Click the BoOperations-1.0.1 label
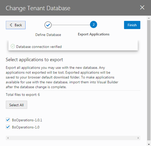This screenshot has width=151, height=146. click(x=27, y=120)
